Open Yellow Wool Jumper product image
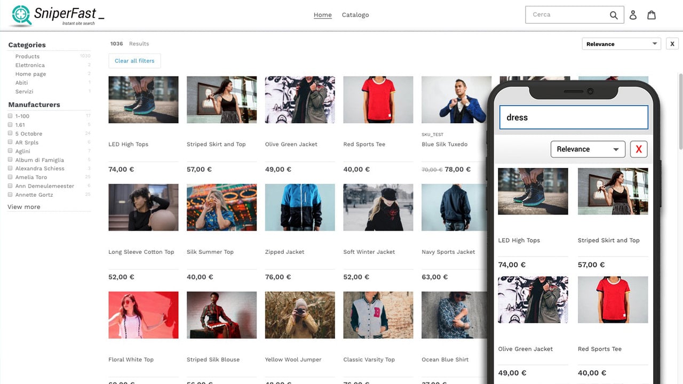Viewport: 683px width, 384px height. tap(300, 315)
